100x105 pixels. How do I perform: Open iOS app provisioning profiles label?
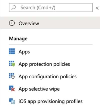50,101
